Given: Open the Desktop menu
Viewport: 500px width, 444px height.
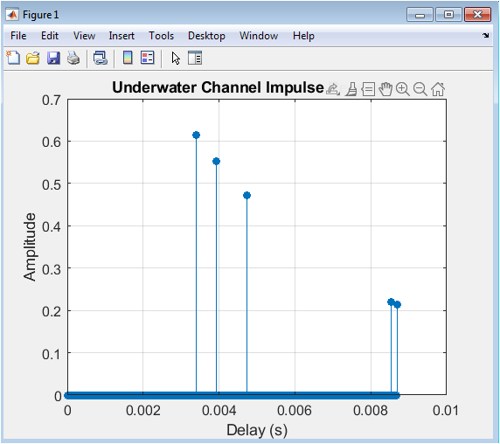Looking at the screenshot, I should 206,36.
